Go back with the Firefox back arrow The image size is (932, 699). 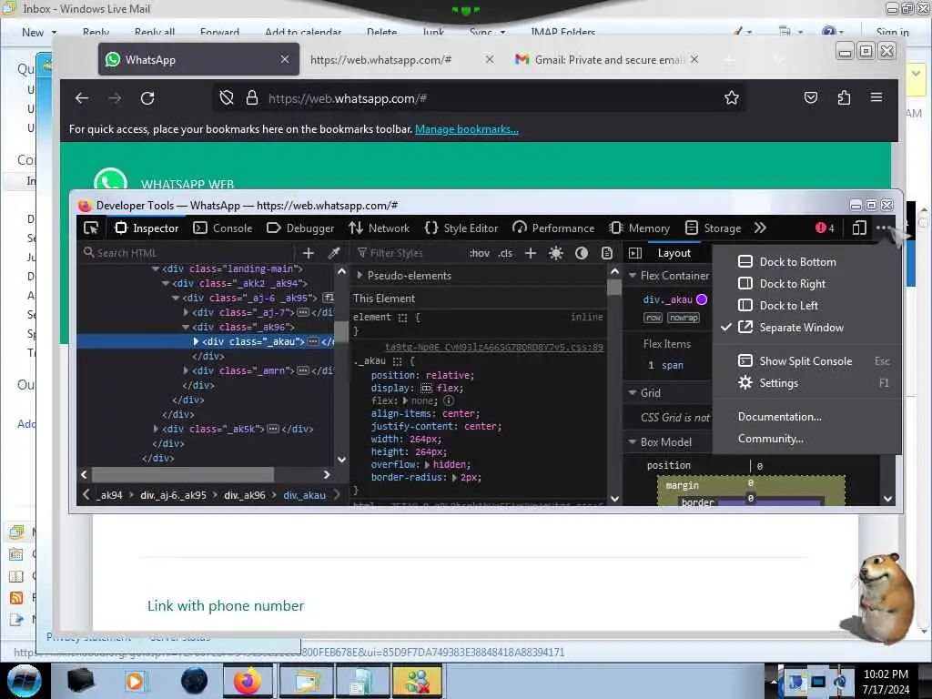81,98
